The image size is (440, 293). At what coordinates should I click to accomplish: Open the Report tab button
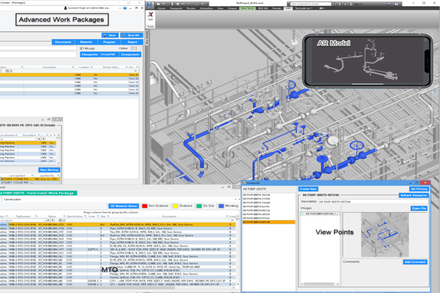point(132,42)
